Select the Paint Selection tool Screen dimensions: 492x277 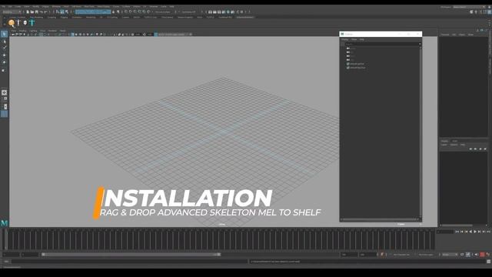4,48
